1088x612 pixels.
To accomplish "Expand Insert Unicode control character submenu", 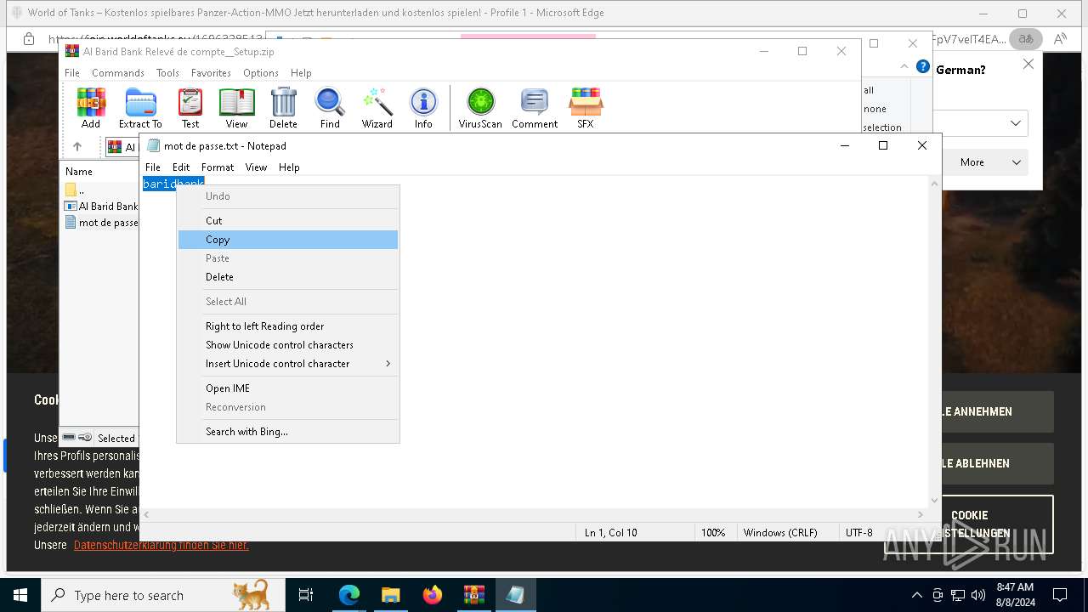I will coord(288,364).
